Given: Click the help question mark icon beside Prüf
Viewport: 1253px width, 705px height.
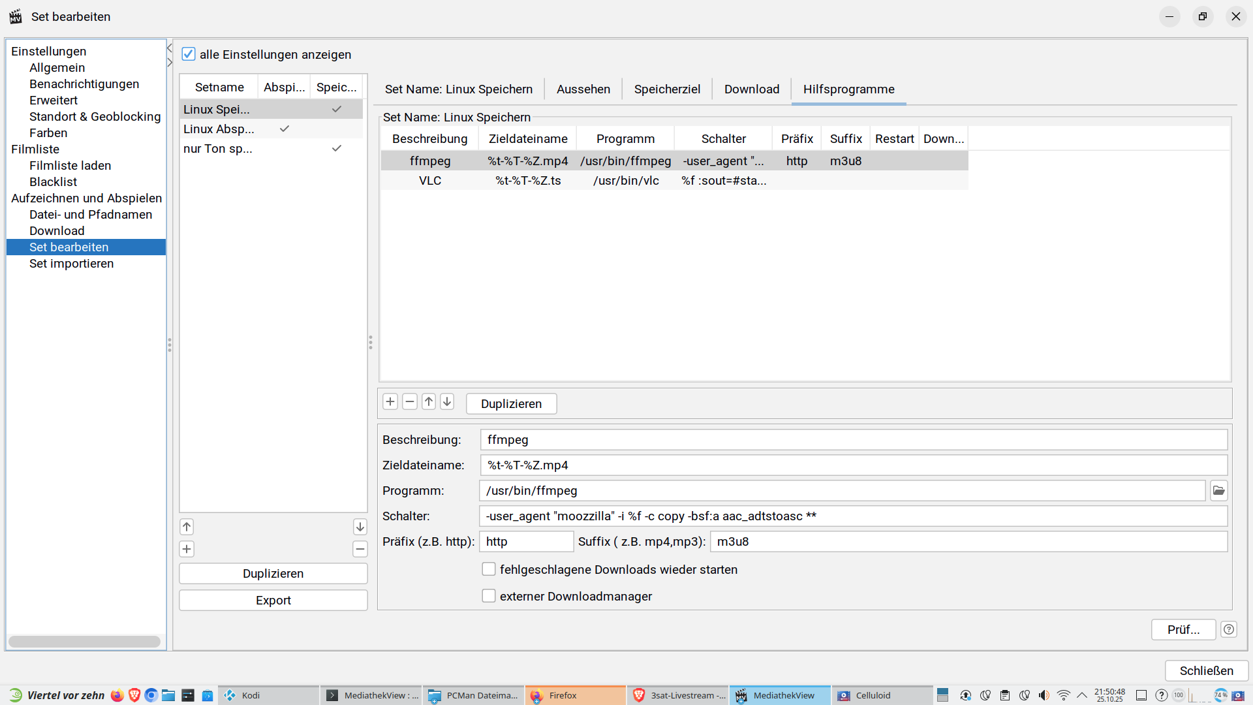Looking at the screenshot, I should pyautogui.click(x=1229, y=629).
